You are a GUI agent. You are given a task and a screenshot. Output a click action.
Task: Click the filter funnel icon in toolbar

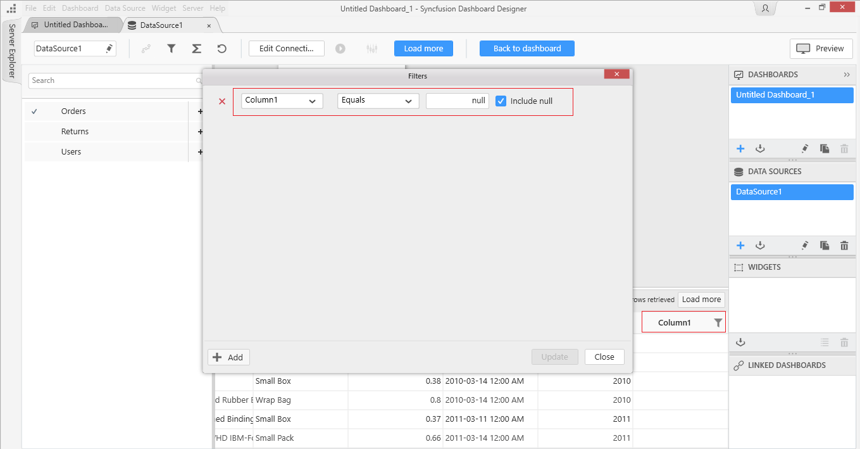point(171,49)
